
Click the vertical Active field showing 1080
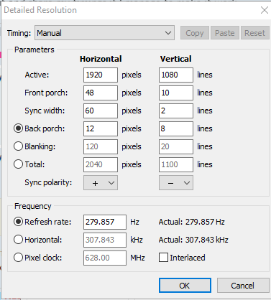tap(176, 75)
